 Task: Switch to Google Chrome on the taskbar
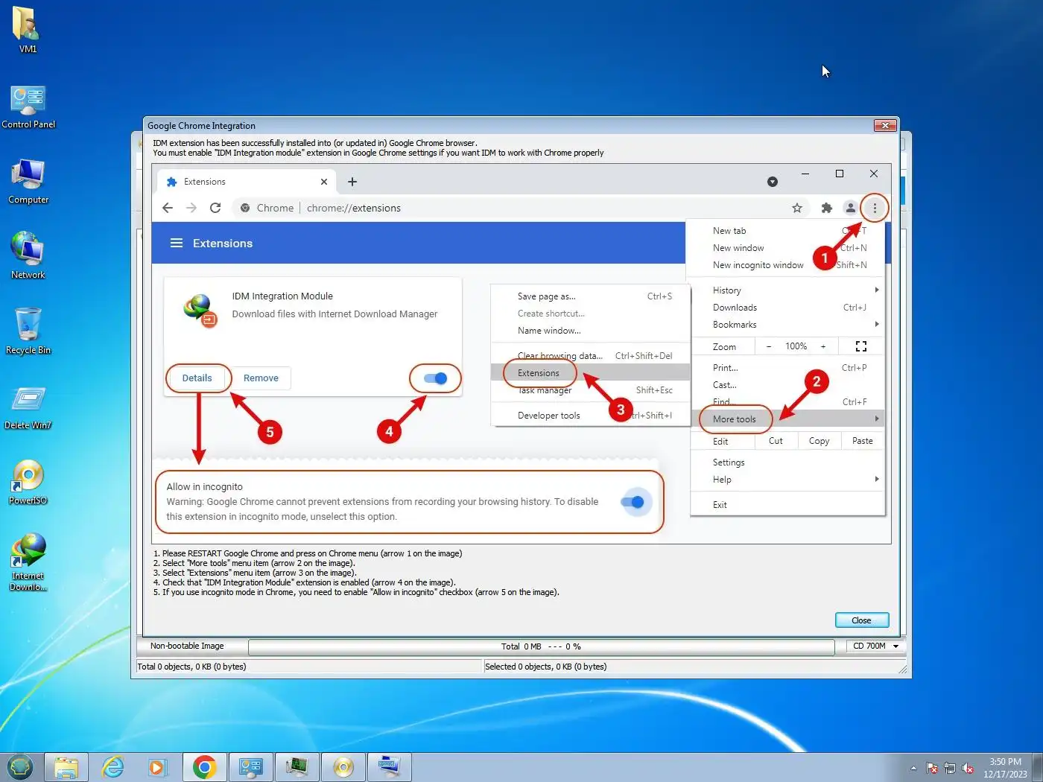tap(204, 767)
